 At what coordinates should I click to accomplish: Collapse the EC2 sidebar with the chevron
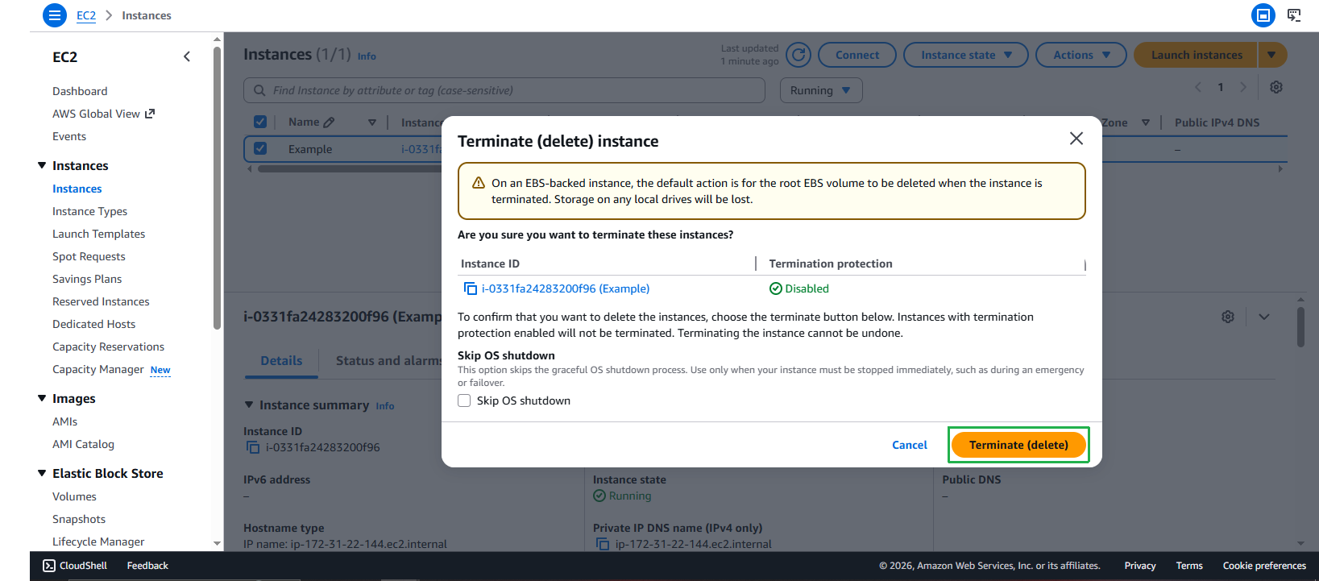(187, 56)
